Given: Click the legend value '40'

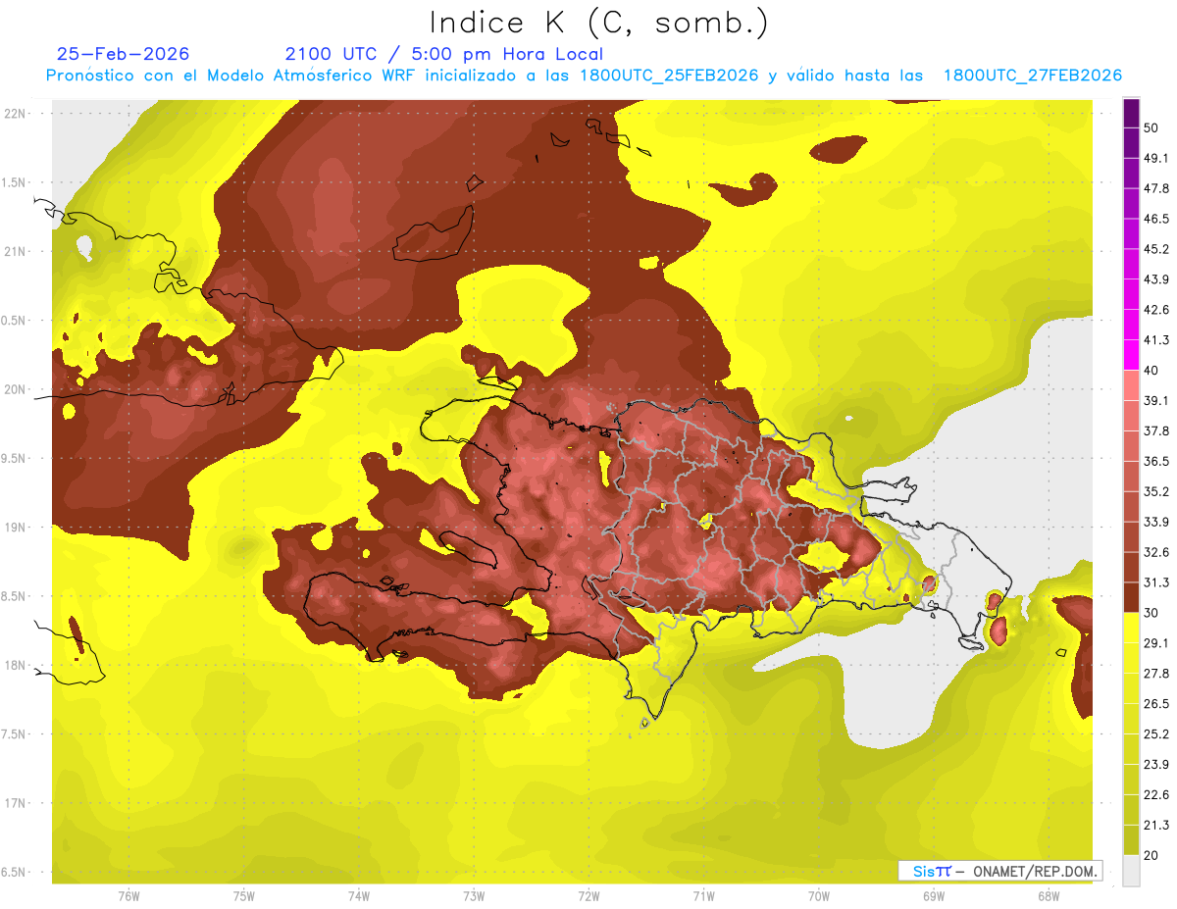Looking at the screenshot, I should pos(1152,371).
